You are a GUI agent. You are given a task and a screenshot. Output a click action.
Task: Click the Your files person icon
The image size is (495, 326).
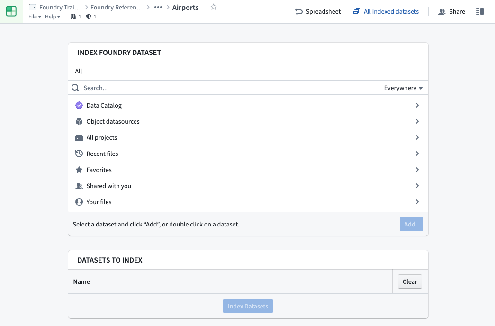(79, 202)
